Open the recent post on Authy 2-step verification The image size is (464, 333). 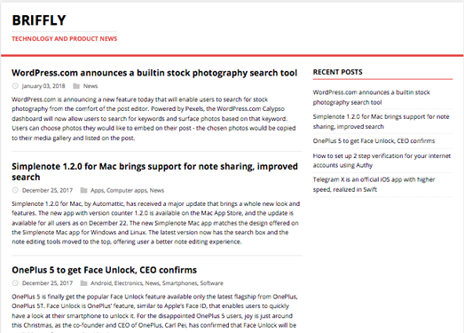[x=381, y=160]
